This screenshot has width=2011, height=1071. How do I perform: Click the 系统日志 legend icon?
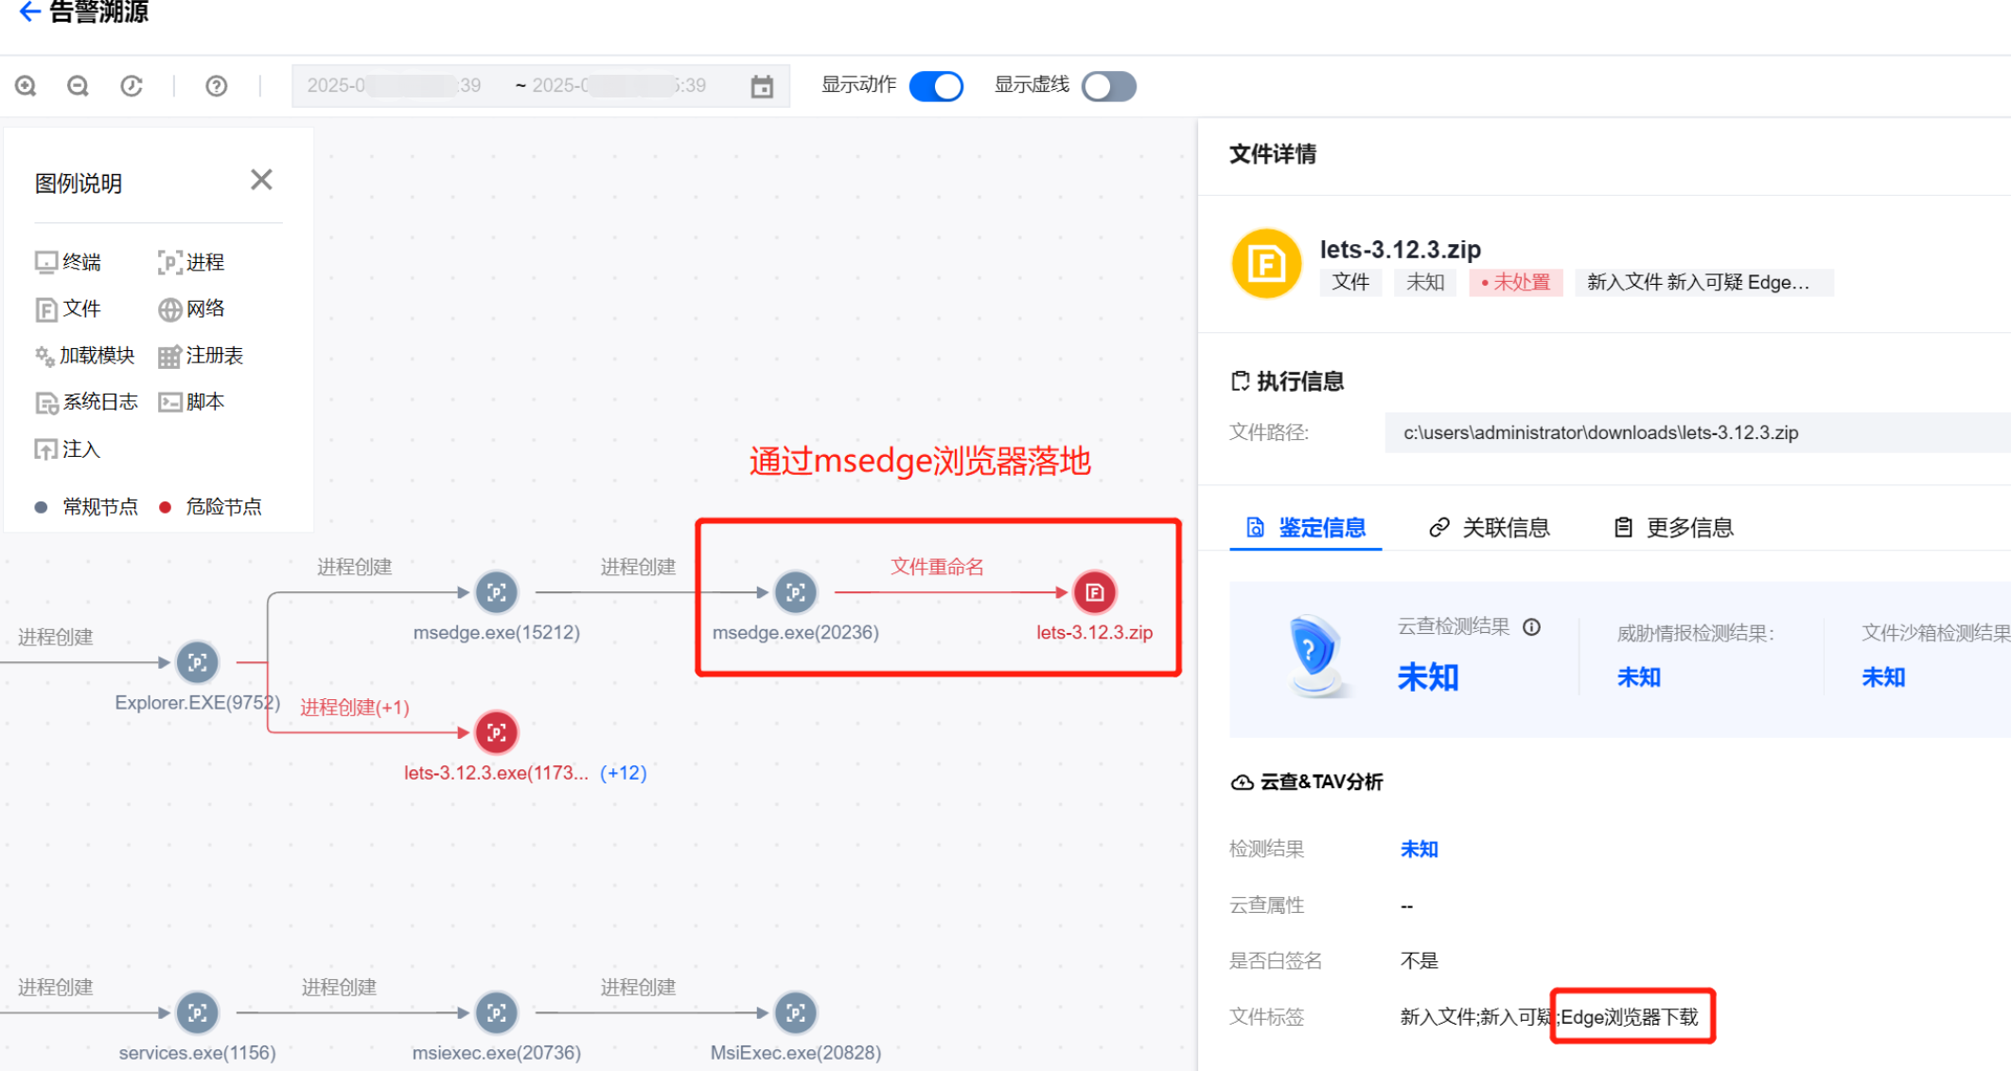(x=46, y=403)
